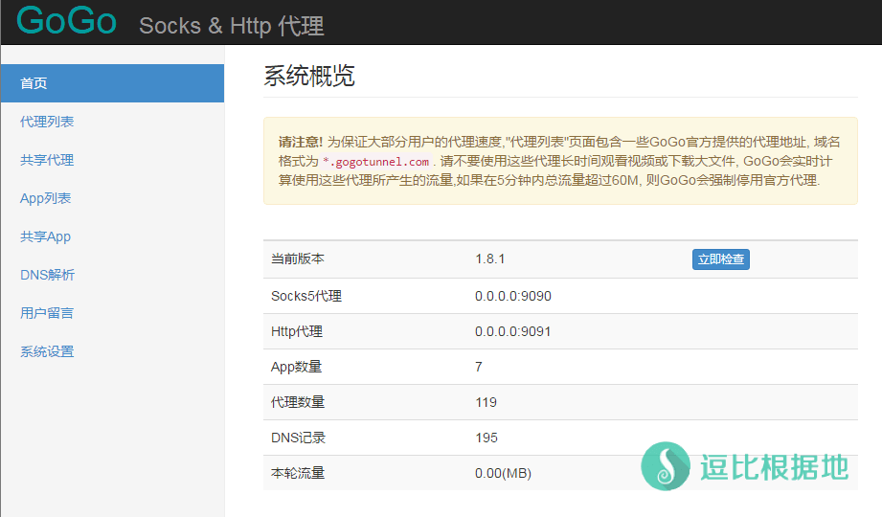Click the DNS记录 value 195
The width and height of the screenshot is (882, 517).
point(486,438)
